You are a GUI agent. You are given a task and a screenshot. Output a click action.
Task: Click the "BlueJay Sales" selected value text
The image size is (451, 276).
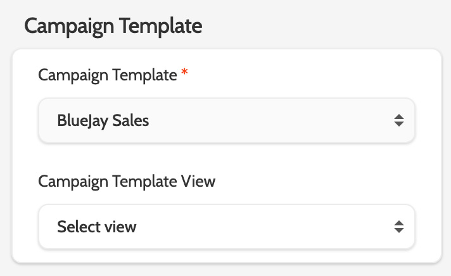coord(103,120)
